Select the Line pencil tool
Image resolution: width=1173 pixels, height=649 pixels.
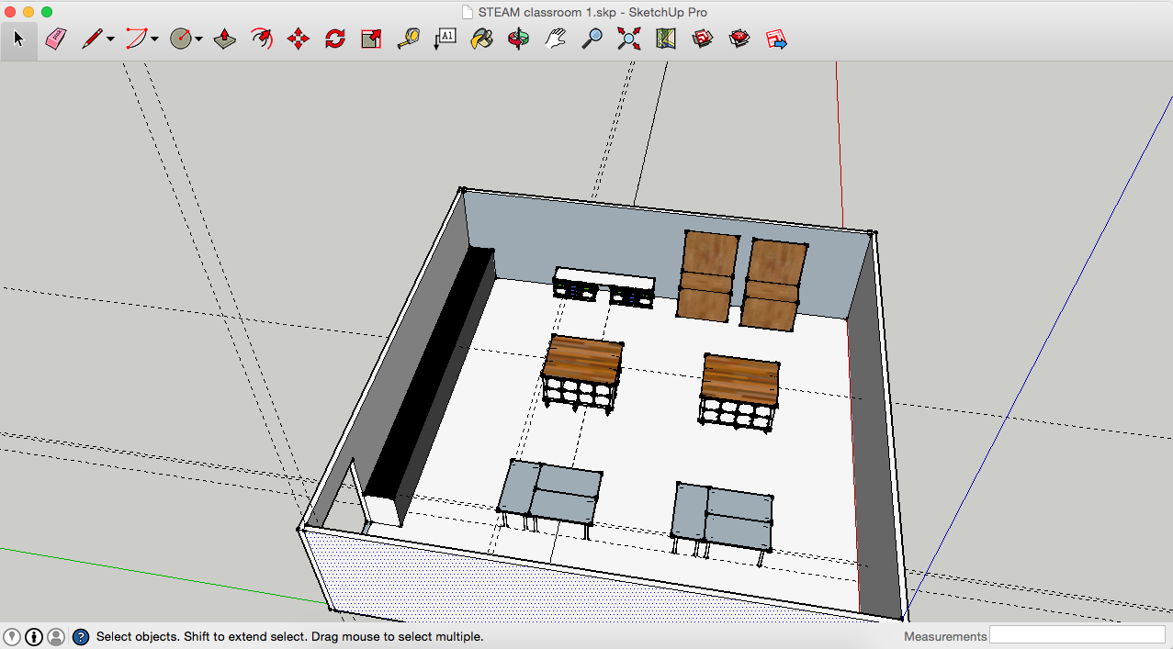(x=92, y=39)
